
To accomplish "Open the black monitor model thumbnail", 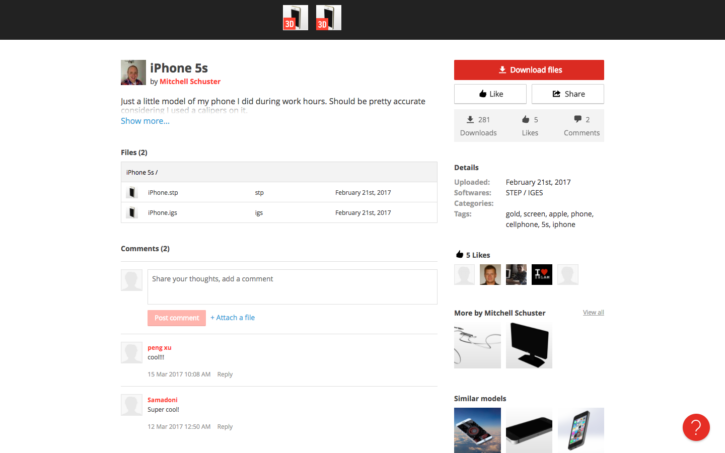I will pyautogui.click(x=529, y=345).
